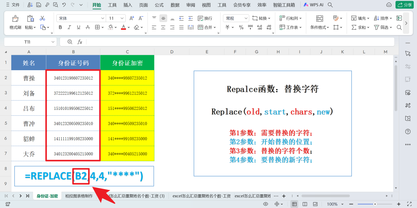
Task: Open the Member Exclusive (会员专享) tab
Action: [242, 5]
